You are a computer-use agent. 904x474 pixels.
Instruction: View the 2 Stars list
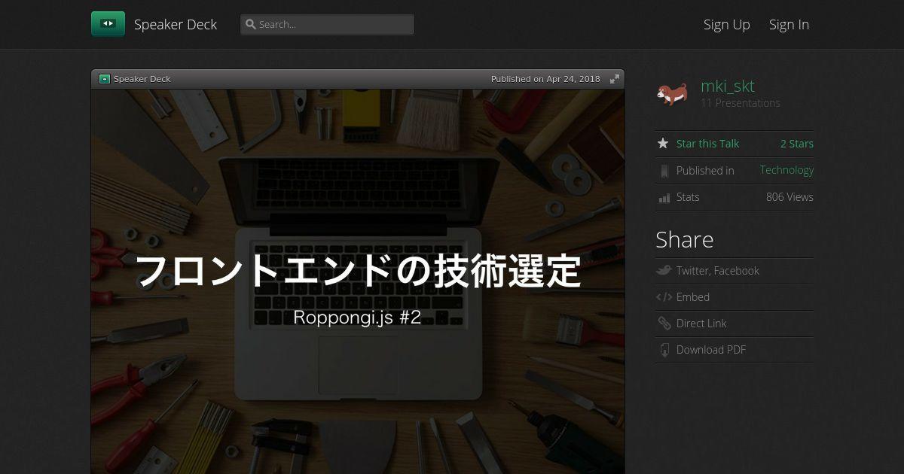pos(797,144)
